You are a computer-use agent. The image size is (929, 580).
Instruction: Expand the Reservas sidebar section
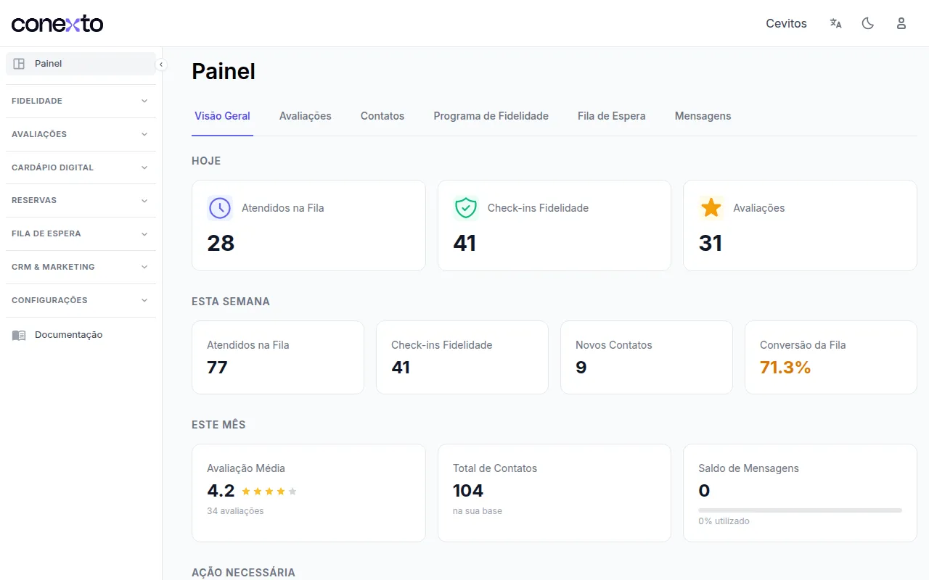81,200
